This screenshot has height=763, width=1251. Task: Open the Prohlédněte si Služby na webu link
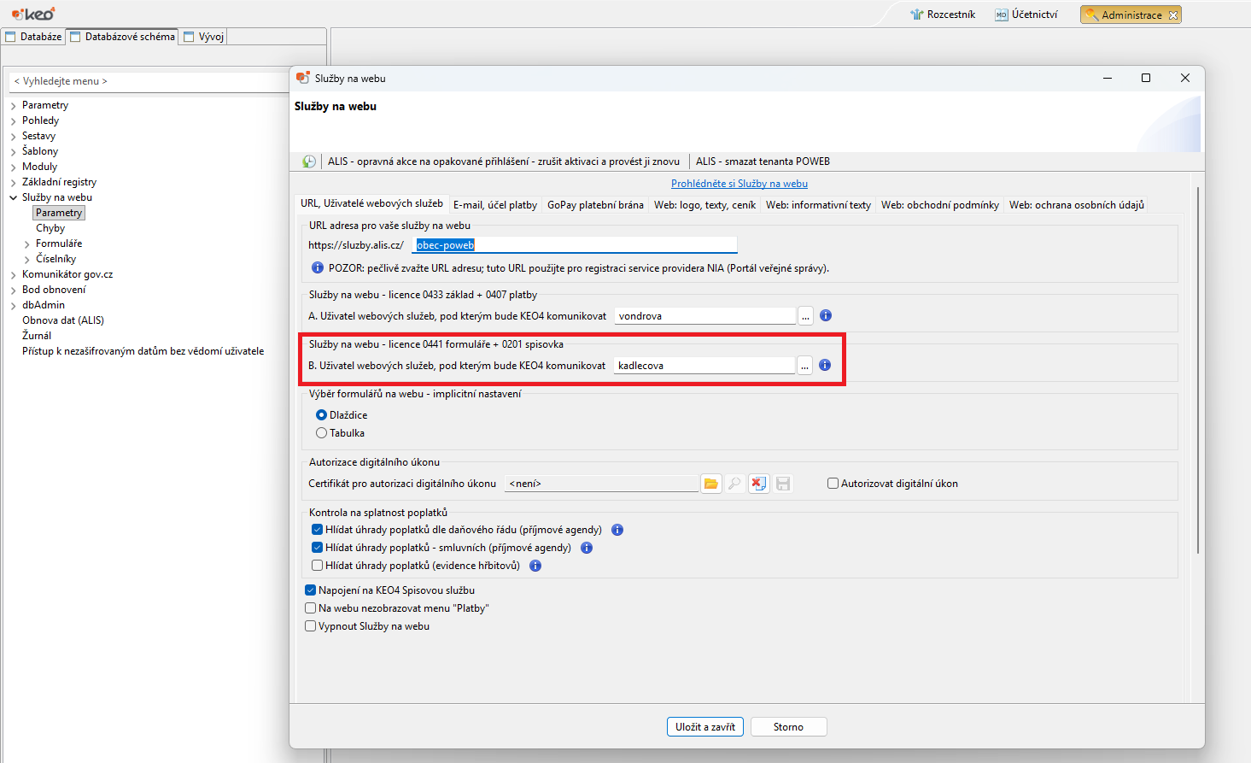tap(739, 183)
